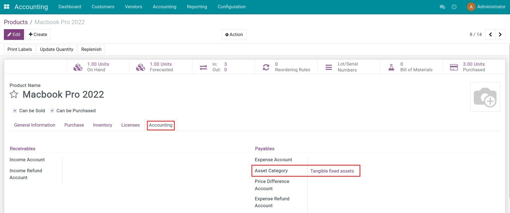The image size is (510, 213).
Task: Click Update Quantity button
Action: click(x=57, y=50)
